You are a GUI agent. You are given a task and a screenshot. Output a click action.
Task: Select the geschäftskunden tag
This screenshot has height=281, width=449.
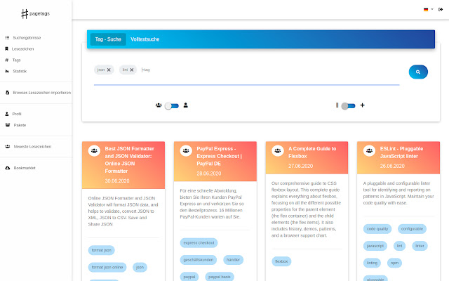click(x=198, y=260)
